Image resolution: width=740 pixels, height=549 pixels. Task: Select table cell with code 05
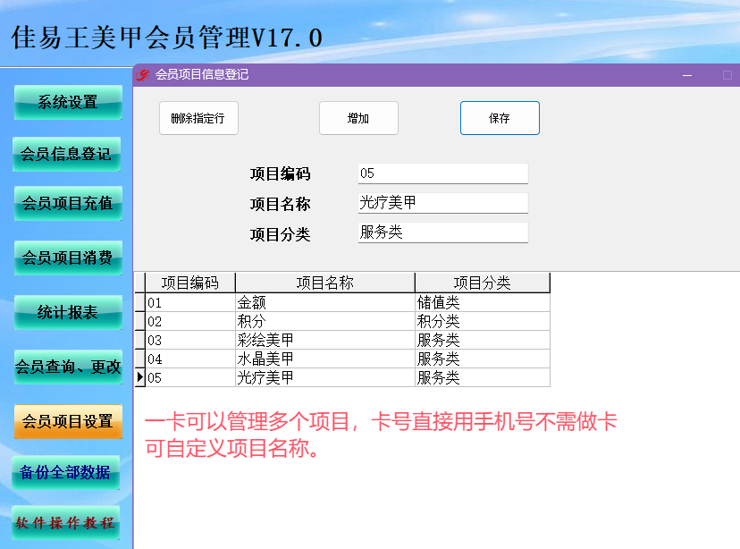(x=190, y=377)
